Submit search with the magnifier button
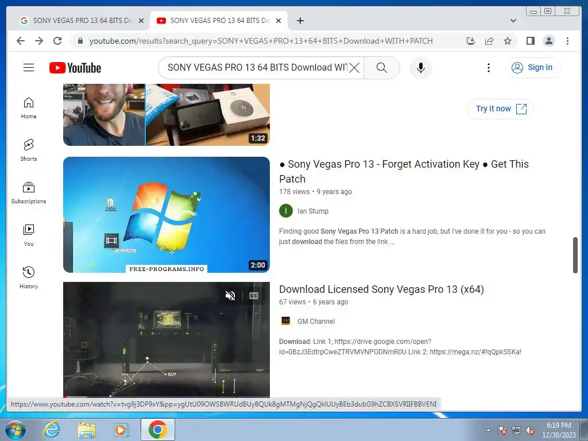Image resolution: width=588 pixels, height=441 pixels. pyautogui.click(x=381, y=68)
